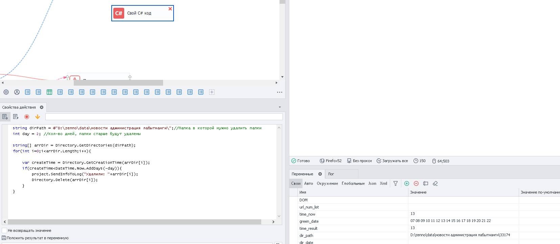Click the profile person icon in toolbar

click(x=17, y=92)
